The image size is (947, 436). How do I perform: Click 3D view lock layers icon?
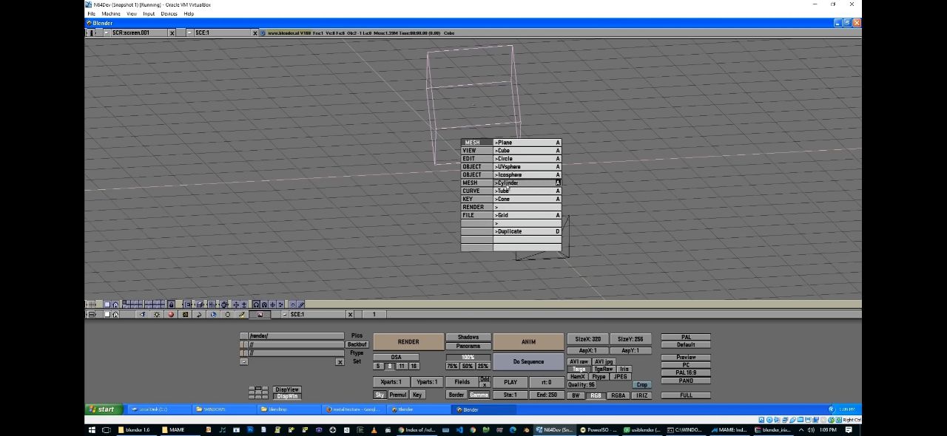pos(171,304)
